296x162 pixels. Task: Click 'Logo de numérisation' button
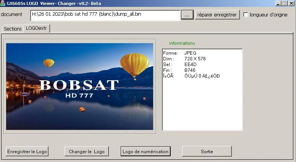[146, 151]
